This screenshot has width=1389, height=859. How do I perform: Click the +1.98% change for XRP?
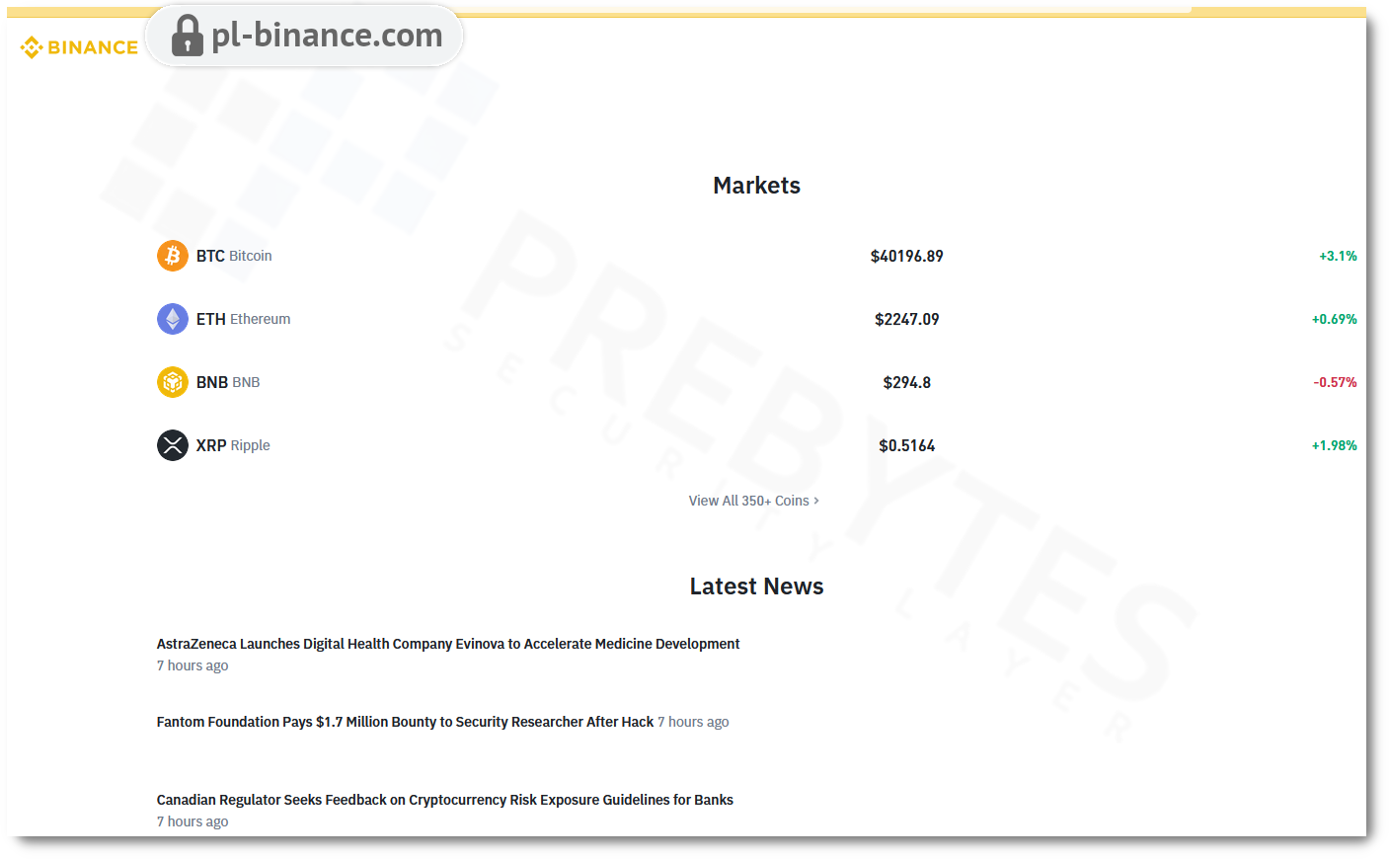tap(1334, 445)
